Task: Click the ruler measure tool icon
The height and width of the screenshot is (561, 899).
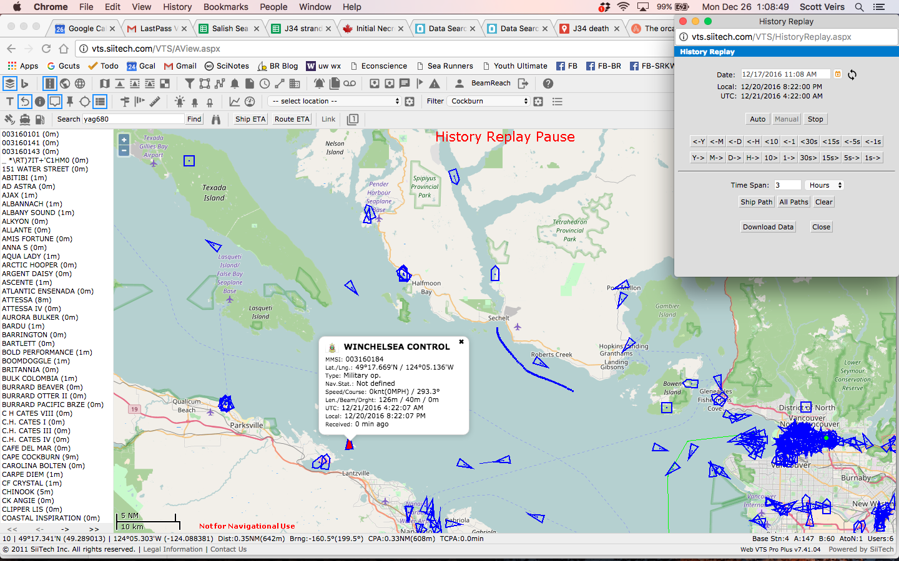Action: click(x=155, y=101)
